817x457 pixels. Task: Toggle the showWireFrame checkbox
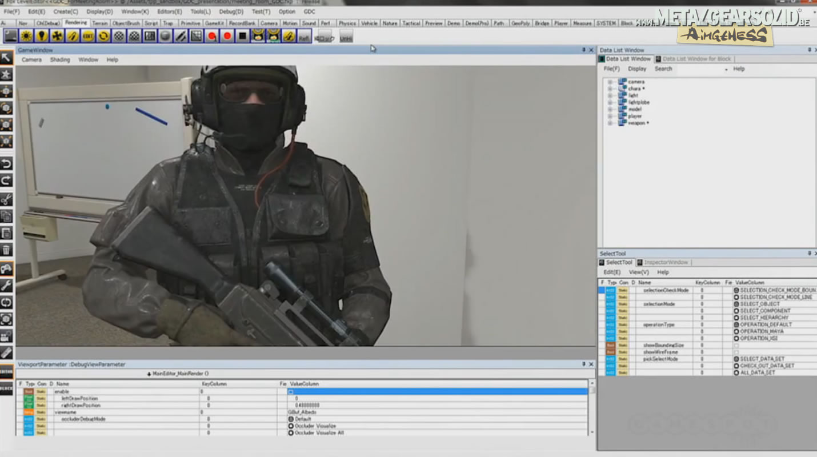pyautogui.click(x=736, y=352)
